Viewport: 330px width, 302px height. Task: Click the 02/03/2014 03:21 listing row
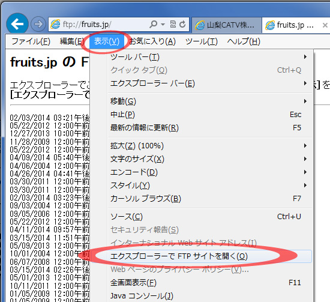(50, 118)
